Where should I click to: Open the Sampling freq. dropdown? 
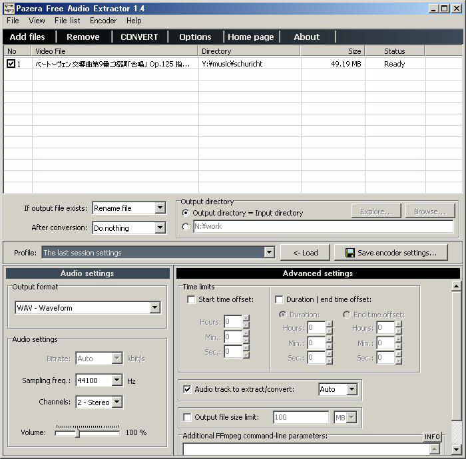(117, 380)
